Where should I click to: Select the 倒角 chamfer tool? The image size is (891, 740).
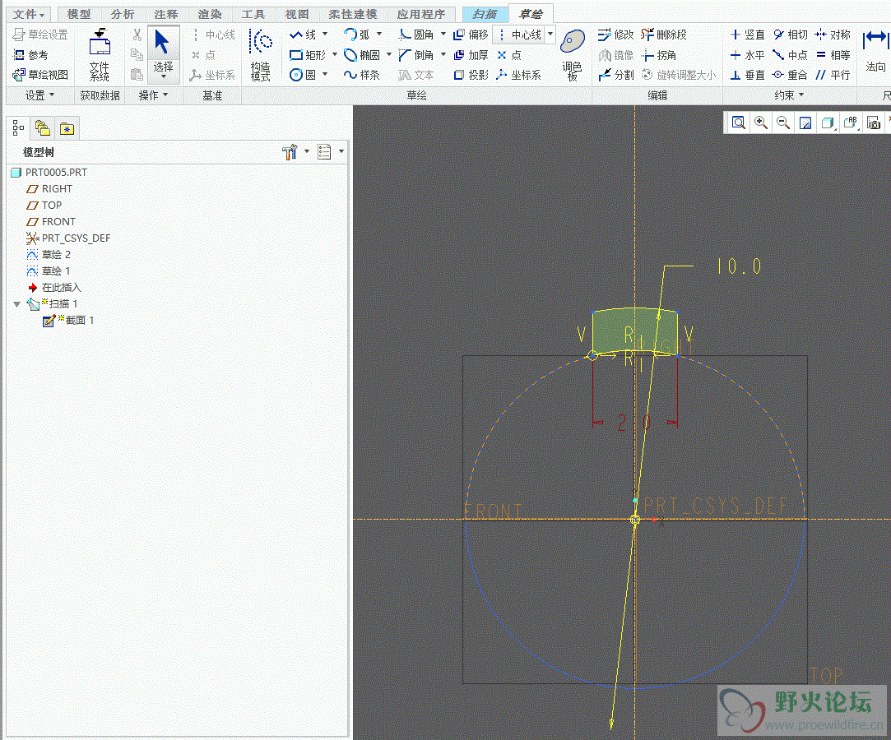[416, 55]
